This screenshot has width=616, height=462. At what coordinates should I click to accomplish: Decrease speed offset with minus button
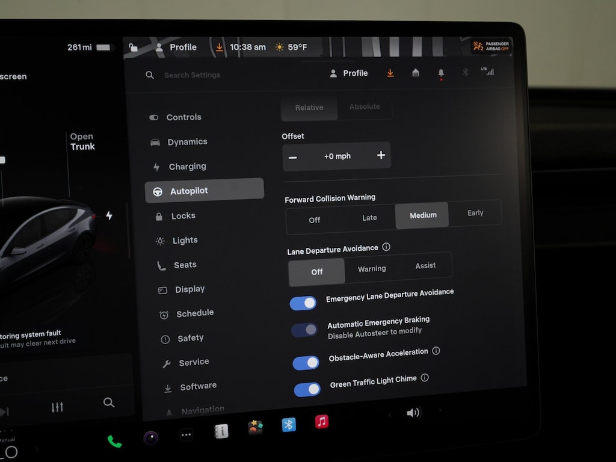[293, 157]
